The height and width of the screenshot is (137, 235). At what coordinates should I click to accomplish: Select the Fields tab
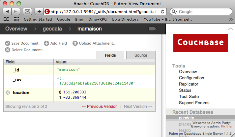[x=110, y=55]
